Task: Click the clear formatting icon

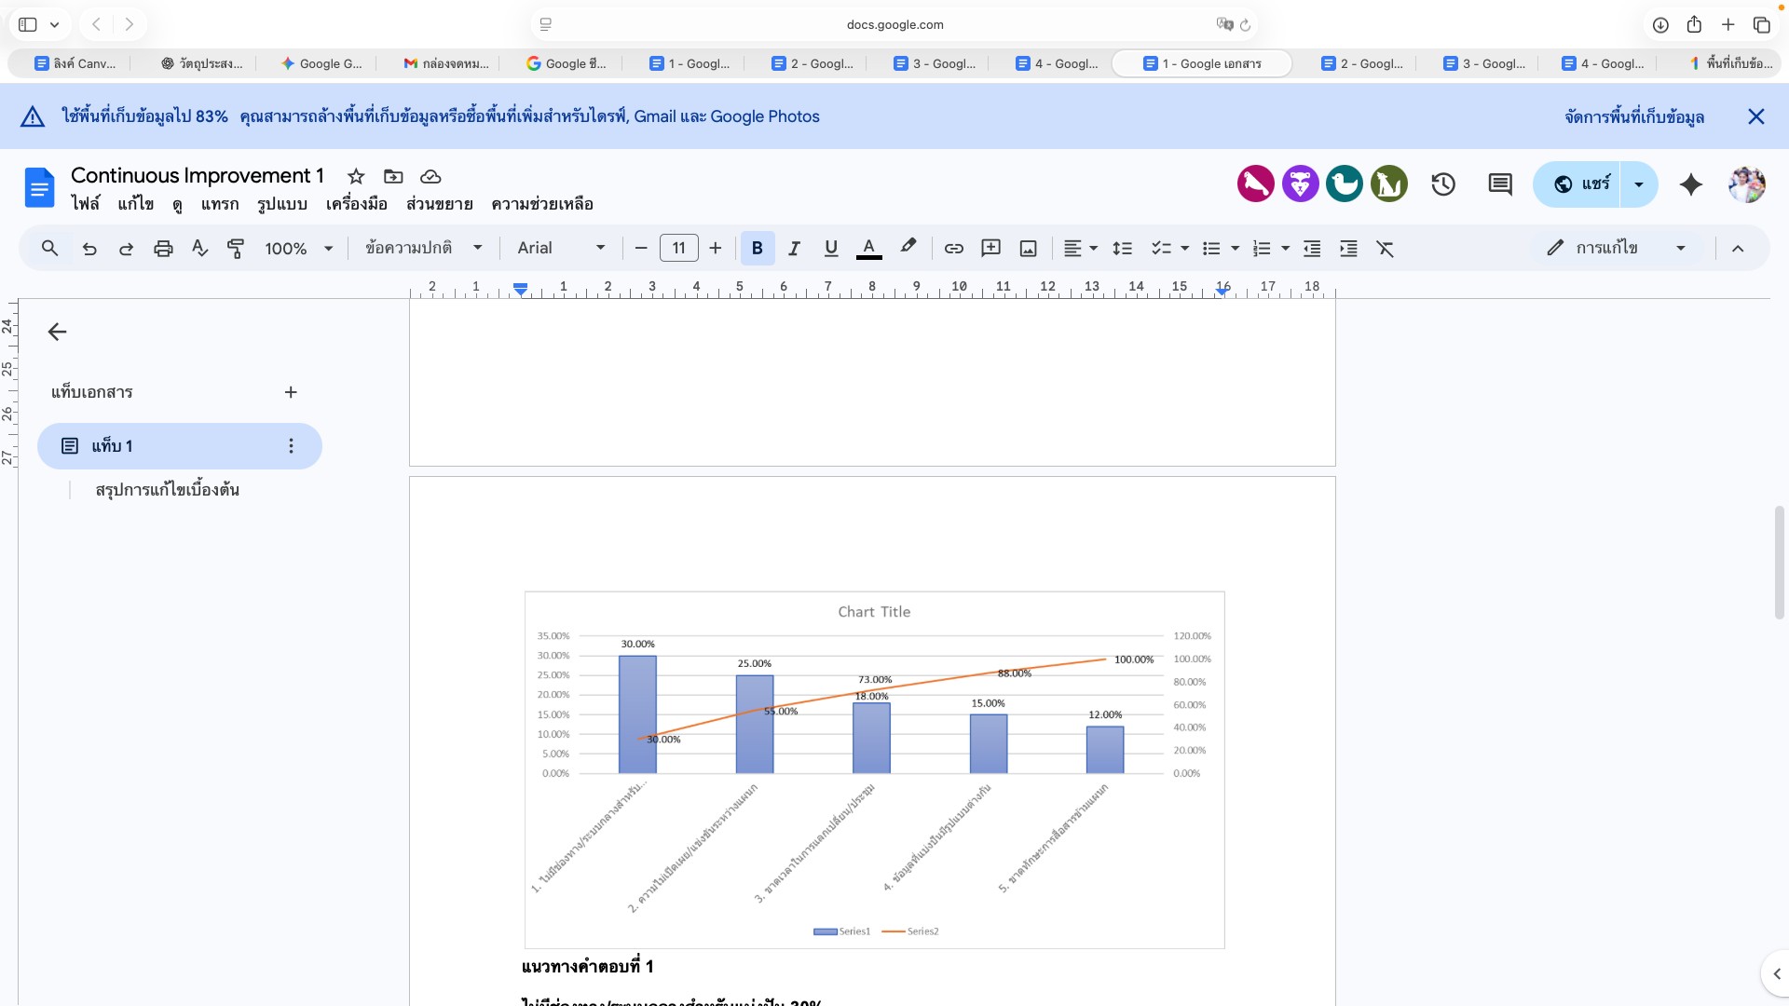Action: [x=1386, y=249]
